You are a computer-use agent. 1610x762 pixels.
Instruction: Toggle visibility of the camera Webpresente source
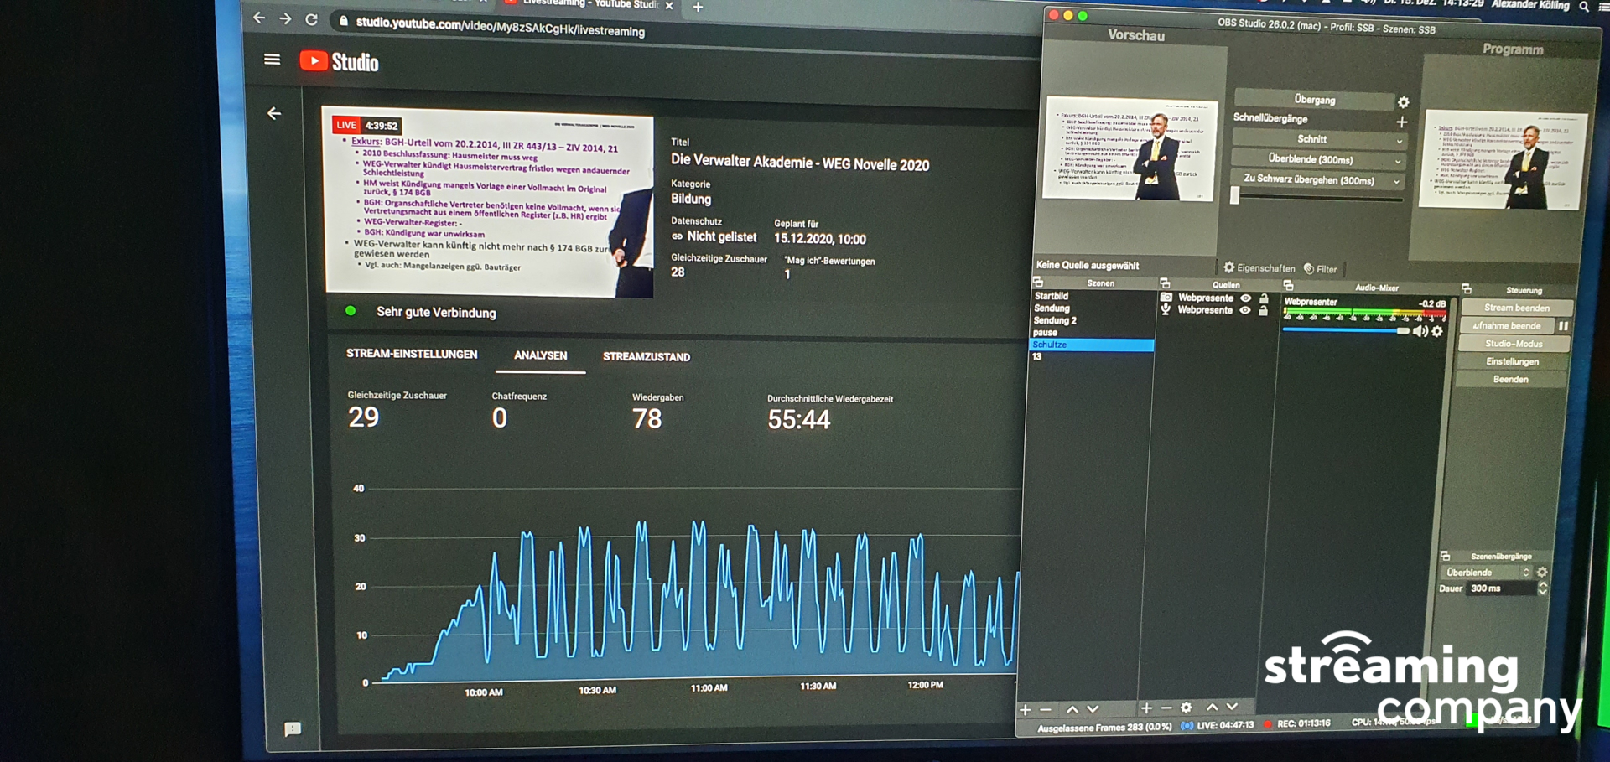(x=1246, y=298)
